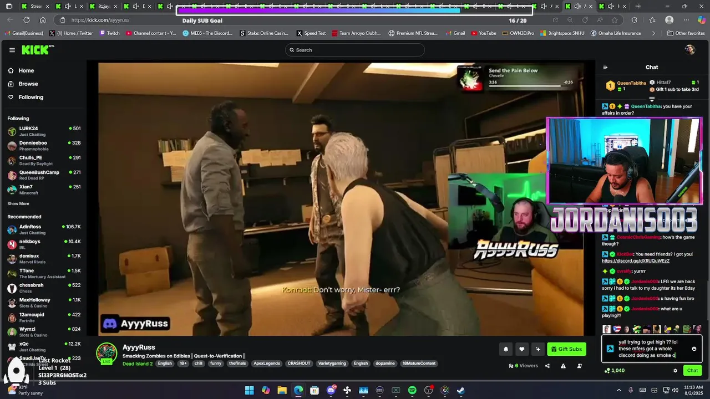Image resolution: width=710 pixels, height=399 pixels.
Task: Open the Speed Test bookmark
Action: pos(311,33)
